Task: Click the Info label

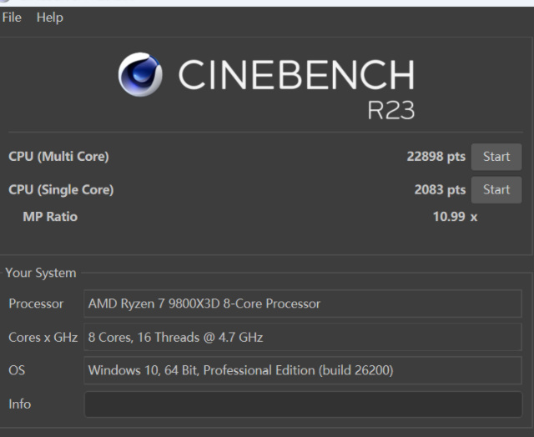Action: tap(19, 404)
